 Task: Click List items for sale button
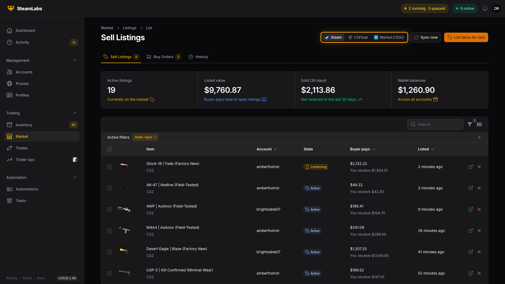point(466,37)
